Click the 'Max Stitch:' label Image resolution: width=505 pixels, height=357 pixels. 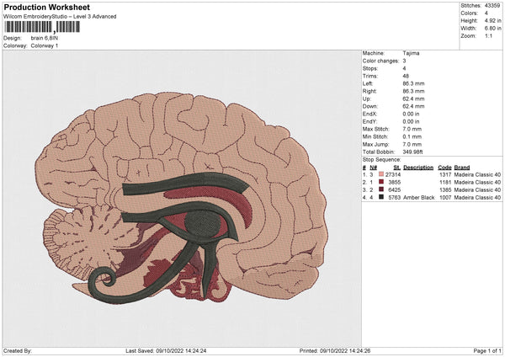[376, 129]
